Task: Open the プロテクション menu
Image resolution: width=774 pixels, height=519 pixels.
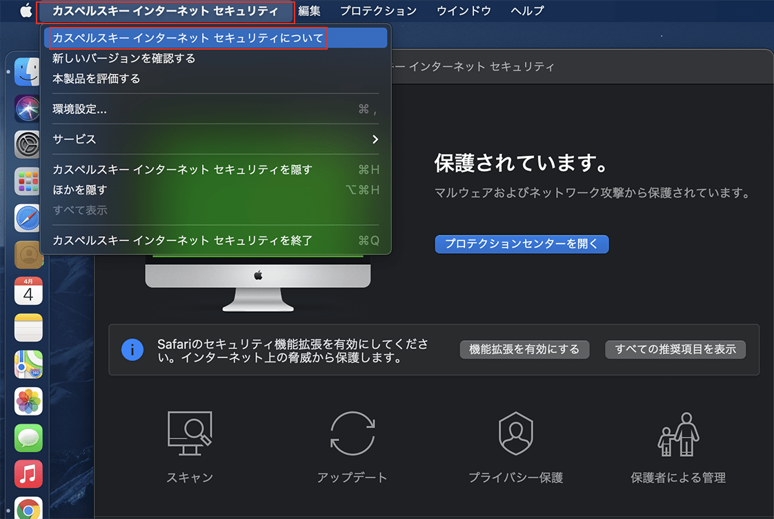Action: (x=379, y=11)
